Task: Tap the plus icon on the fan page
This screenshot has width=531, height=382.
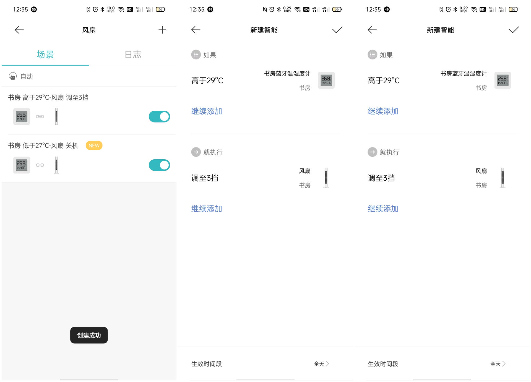Action: [162, 30]
